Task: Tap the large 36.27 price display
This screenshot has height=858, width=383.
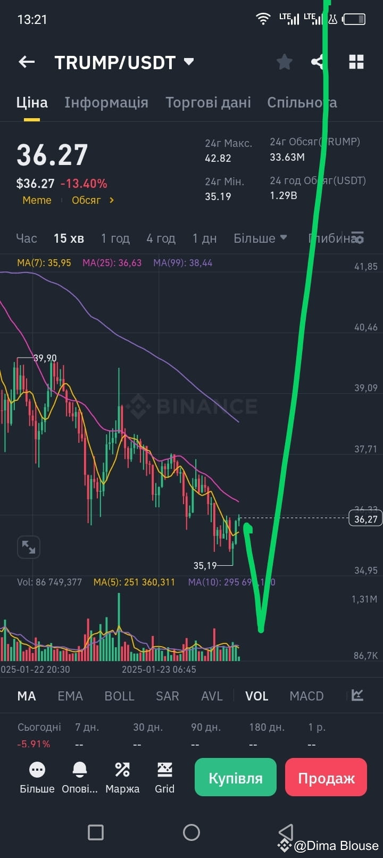Action: pyautogui.click(x=52, y=155)
